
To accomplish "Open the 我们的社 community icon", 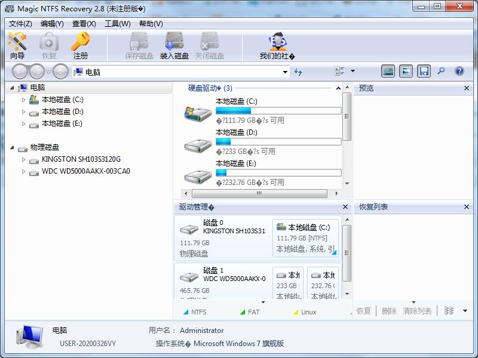I will [x=277, y=46].
